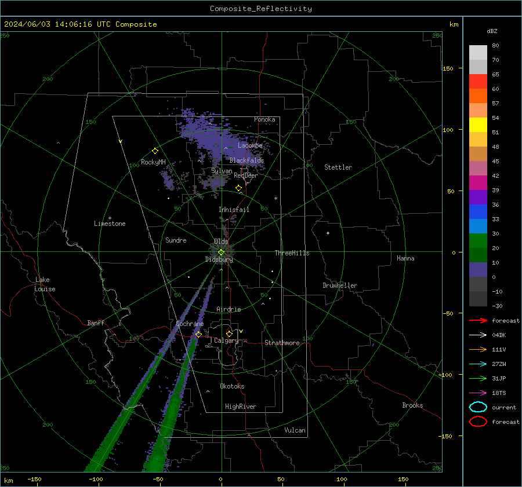Image resolution: width=522 pixels, height=487 pixels.
Task: Click the Banff label
Action: 96,323
